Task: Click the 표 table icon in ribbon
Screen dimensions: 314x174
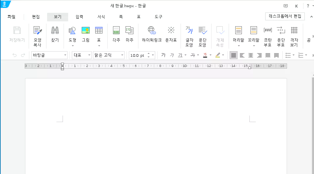Action: (x=99, y=31)
